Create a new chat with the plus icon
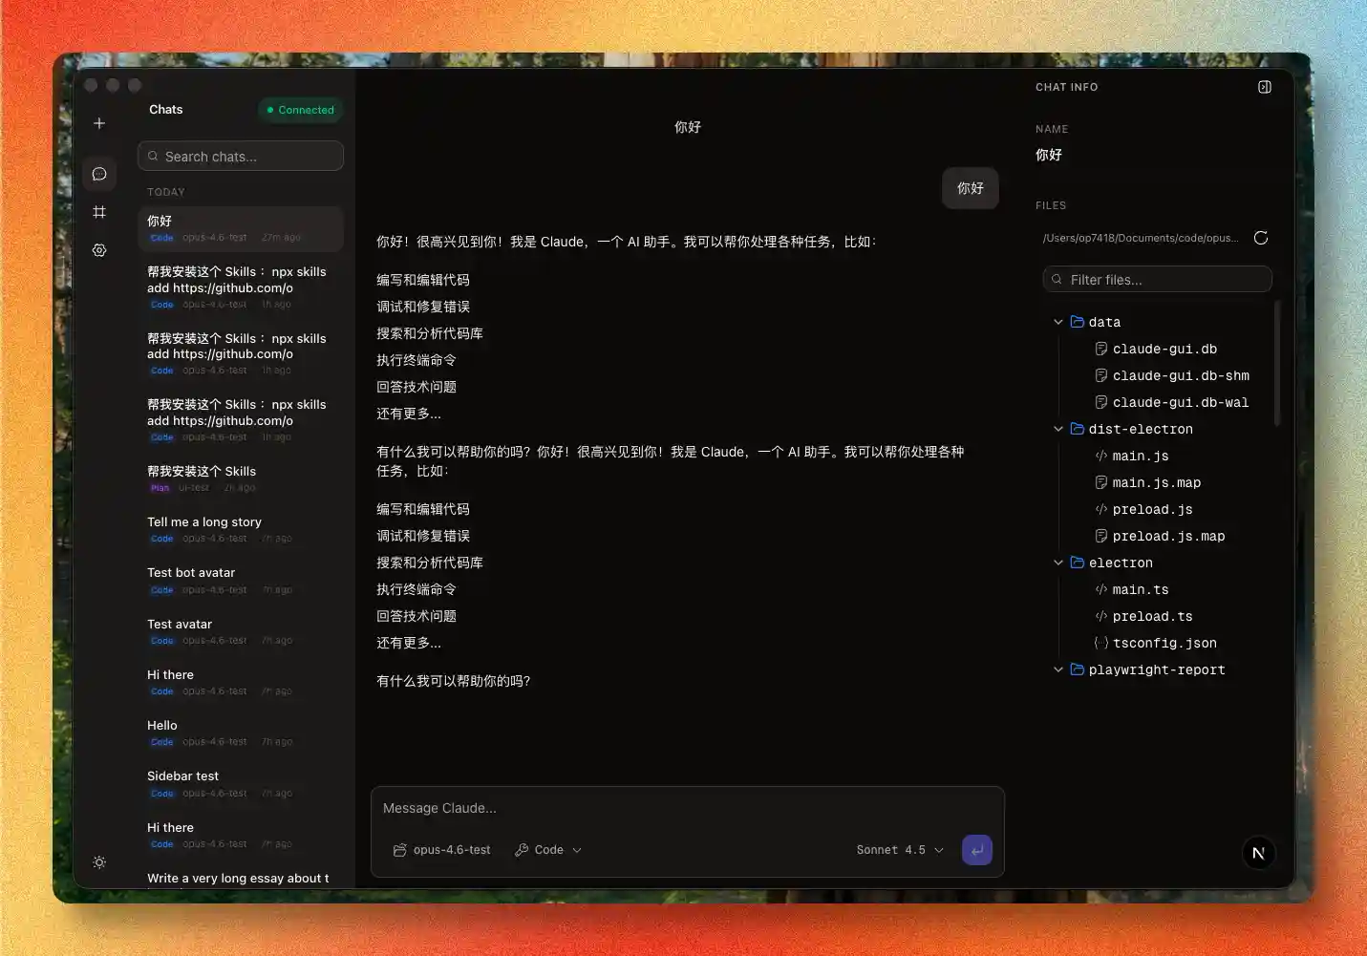 coord(99,123)
